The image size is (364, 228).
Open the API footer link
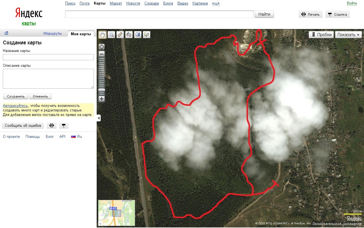[x=62, y=136]
